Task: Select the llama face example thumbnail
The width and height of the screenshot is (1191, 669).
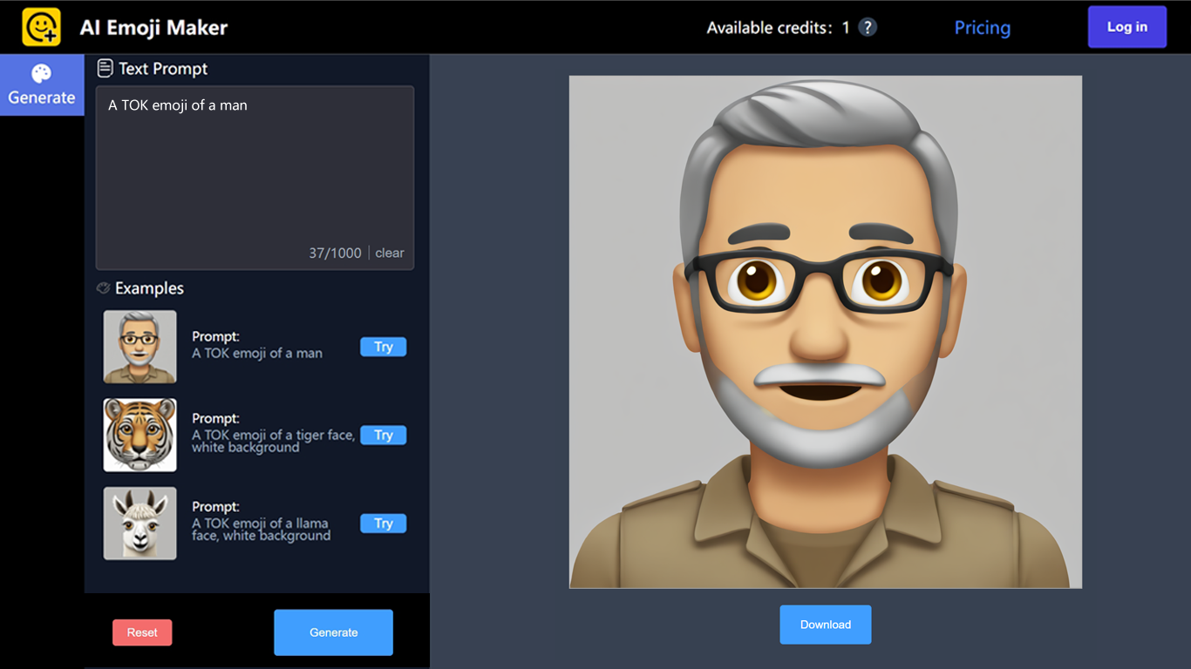Action: 140,523
